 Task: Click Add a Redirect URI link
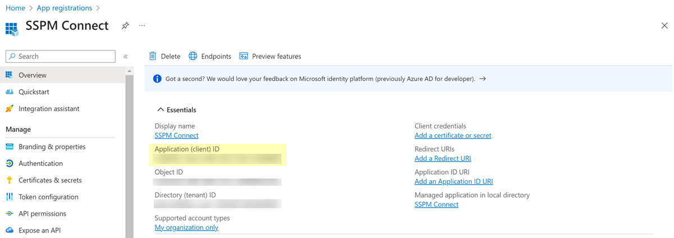point(443,159)
